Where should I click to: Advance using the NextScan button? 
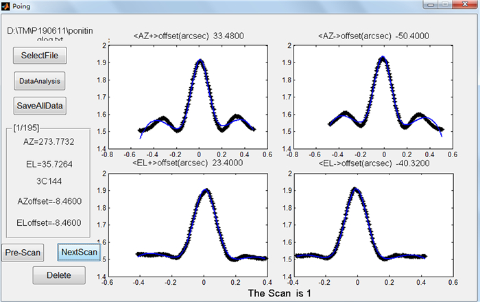point(79,252)
